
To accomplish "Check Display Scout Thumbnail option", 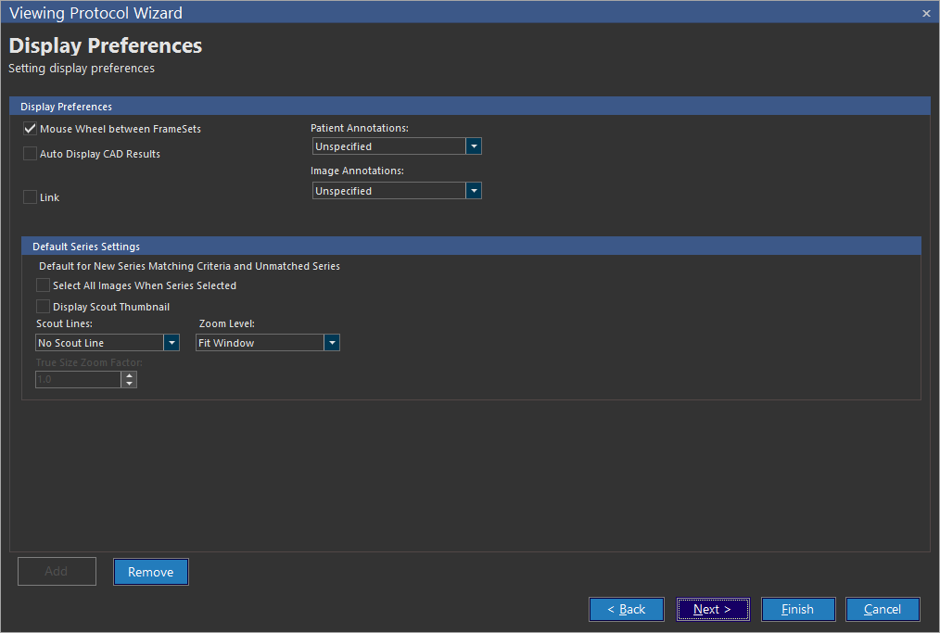I will (x=43, y=307).
